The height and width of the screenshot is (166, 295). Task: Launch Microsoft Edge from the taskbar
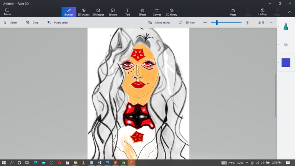click(x=36, y=163)
